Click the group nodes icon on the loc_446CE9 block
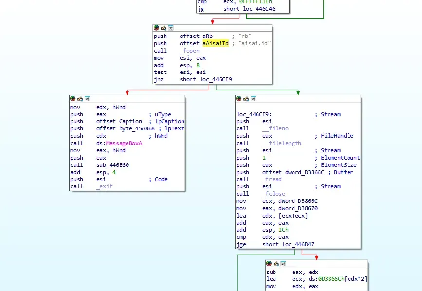422x291 pixels. point(253,99)
